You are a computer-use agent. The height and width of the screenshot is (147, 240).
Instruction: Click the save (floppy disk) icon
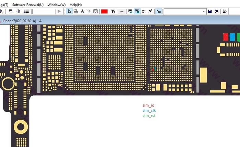point(210,11)
